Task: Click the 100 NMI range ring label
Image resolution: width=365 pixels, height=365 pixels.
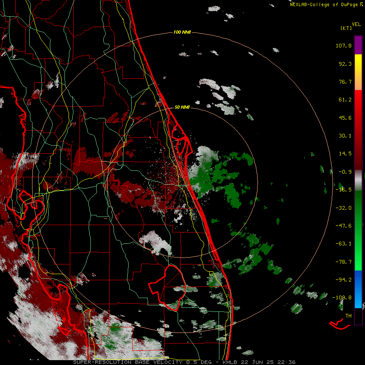Action: 182,32
